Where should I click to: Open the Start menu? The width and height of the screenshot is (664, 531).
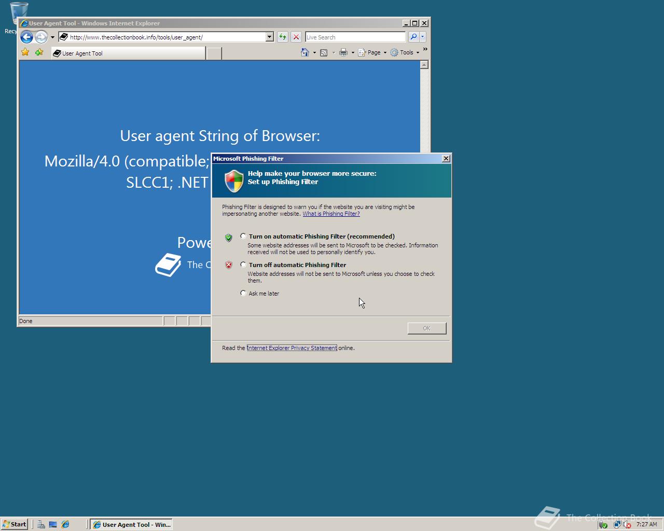[14, 524]
